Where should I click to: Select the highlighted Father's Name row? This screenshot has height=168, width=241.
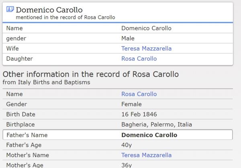click(x=117, y=135)
